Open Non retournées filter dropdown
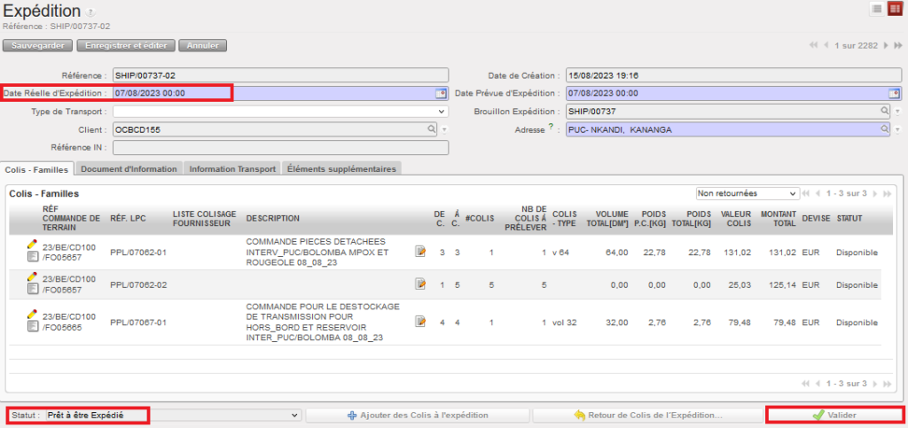This screenshot has width=908, height=428. (x=747, y=193)
